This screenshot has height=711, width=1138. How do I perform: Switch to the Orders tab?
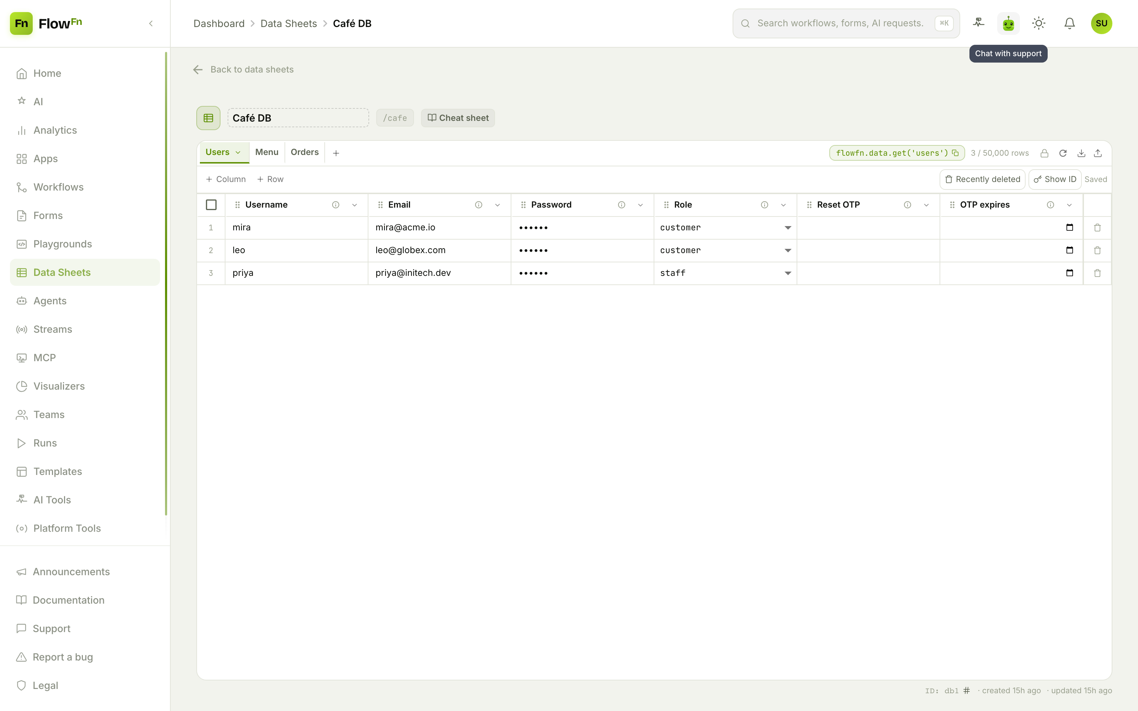(305, 153)
